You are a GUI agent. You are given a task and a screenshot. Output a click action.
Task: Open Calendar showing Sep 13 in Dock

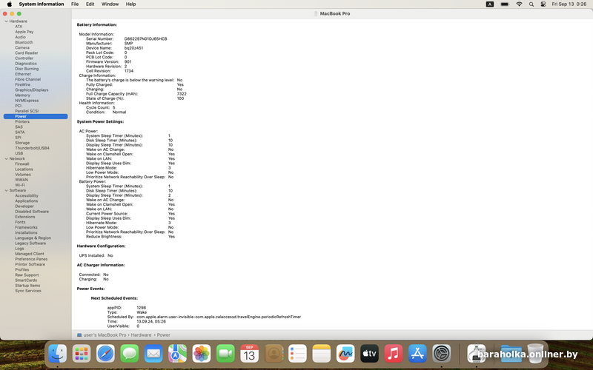[x=250, y=354]
